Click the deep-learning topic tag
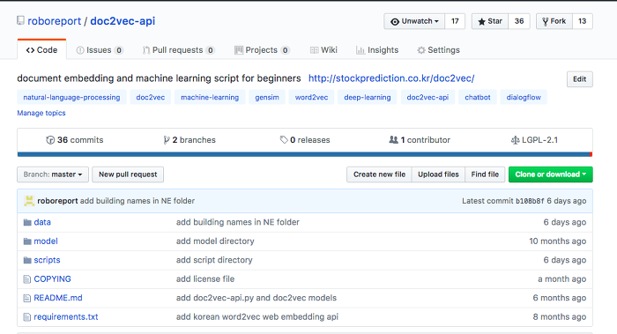This screenshot has height=334, width=617. (x=368, y=97)
